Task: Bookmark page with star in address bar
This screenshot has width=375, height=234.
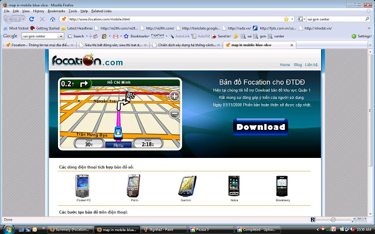Action: 286,19
